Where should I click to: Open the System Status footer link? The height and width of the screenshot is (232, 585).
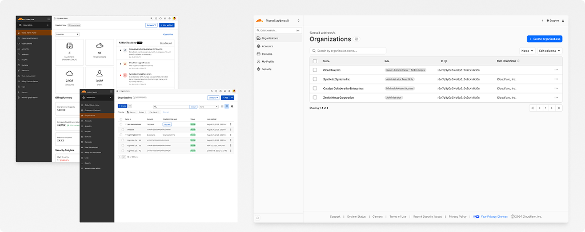point(356,217)
